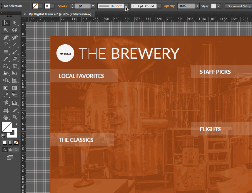This screenshot has width=252, height=193.
Task: Open the fill color dropdown arrow
Action: (x=40, y=6)
